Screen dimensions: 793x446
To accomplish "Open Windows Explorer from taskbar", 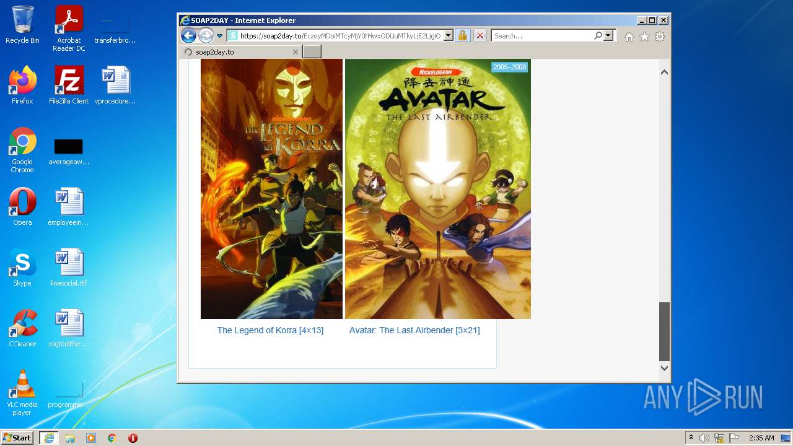I will (70, 438).
